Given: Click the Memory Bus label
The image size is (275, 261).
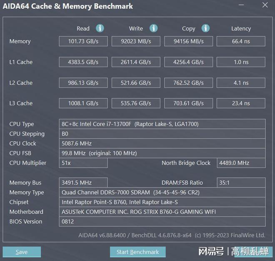Looking at the screenshot, I should point(25,183).
